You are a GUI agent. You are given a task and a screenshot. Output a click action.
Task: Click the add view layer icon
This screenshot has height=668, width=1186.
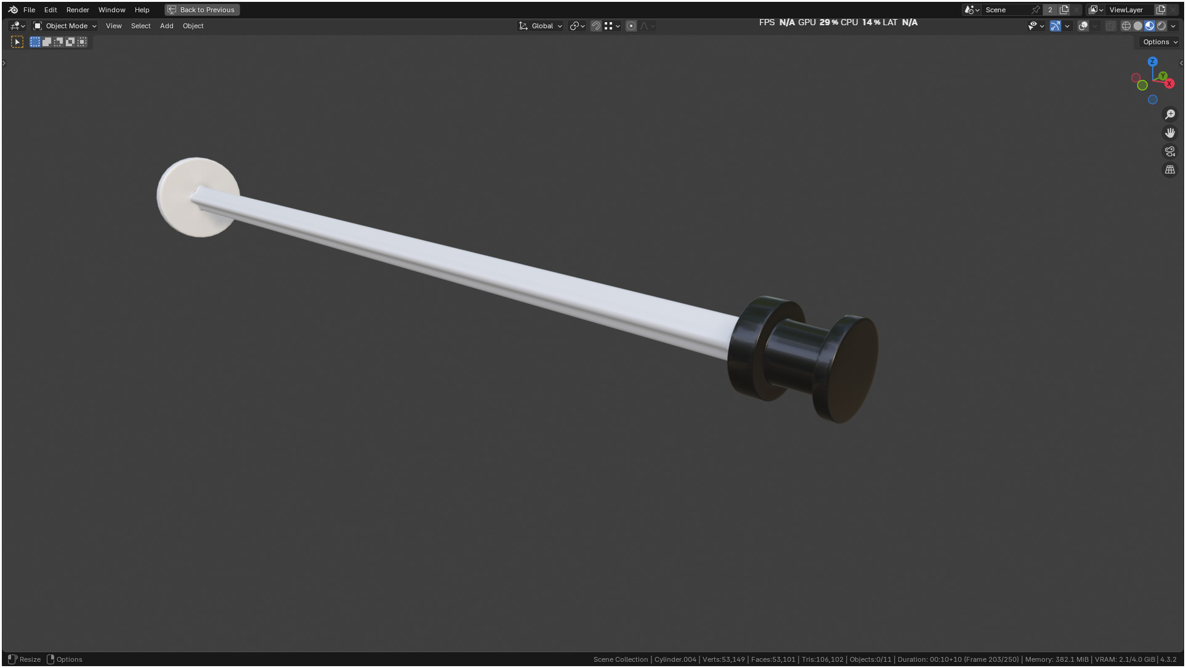click(1161, 10)
